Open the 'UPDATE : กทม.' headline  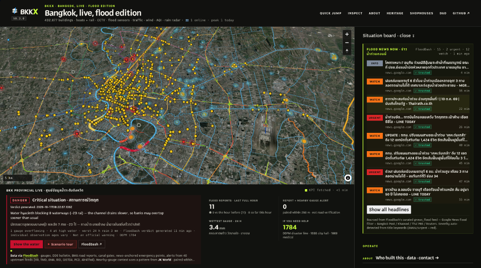pyautogui.click(x=427, y=138)
